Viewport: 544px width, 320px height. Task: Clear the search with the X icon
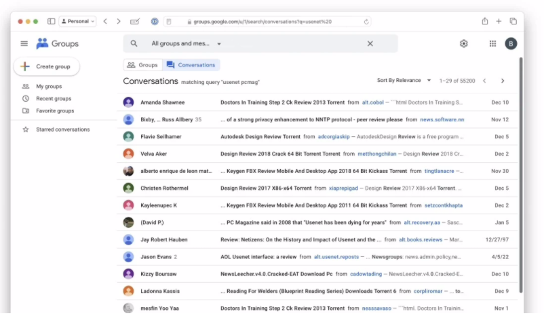tap(370, 43)
